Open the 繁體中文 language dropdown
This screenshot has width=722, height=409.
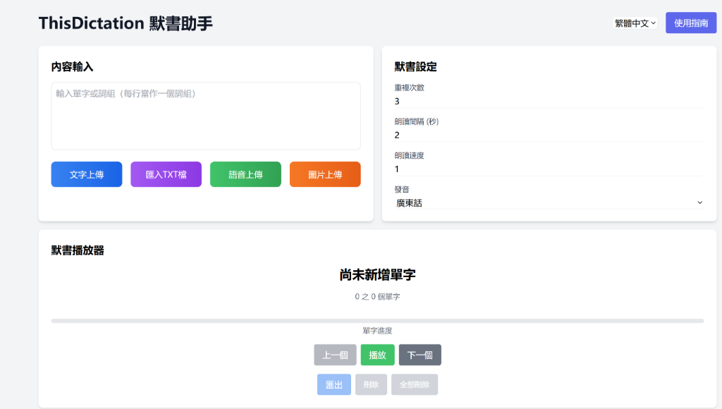pos(633,23)
